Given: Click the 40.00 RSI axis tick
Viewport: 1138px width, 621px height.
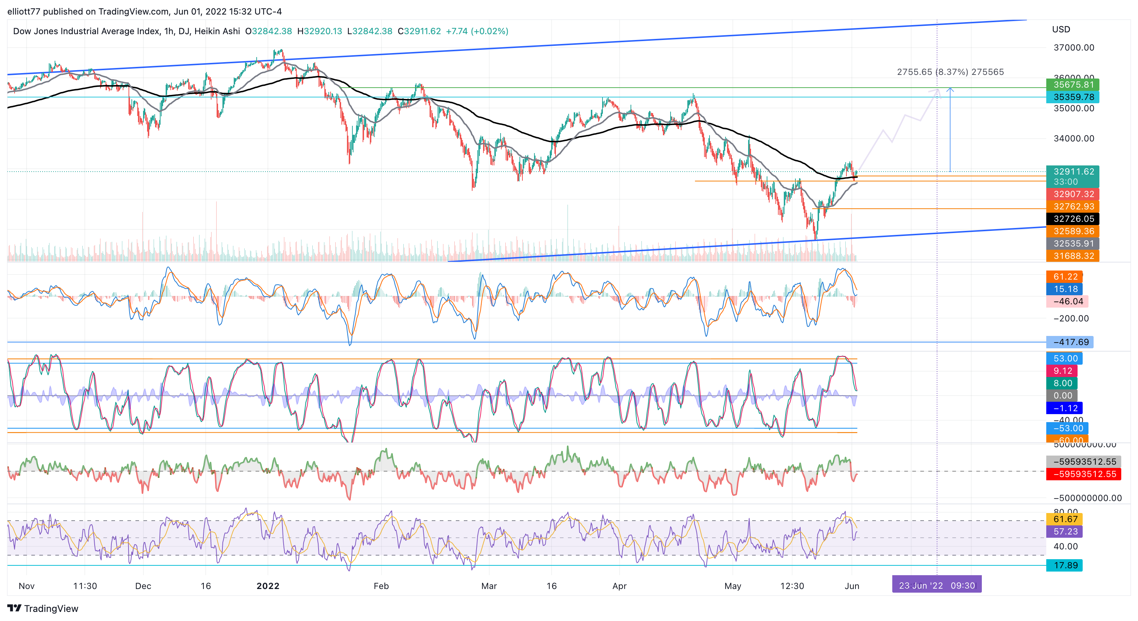Looking at the screenshot, I should click(1066, 546).
